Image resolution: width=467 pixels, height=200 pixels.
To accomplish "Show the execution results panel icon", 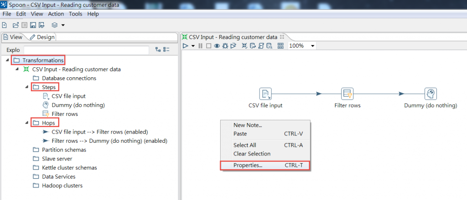I will click(280, 46).
